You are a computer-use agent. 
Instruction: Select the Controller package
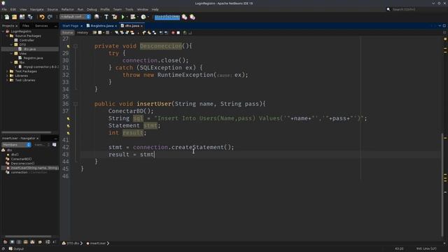(27, 41)
